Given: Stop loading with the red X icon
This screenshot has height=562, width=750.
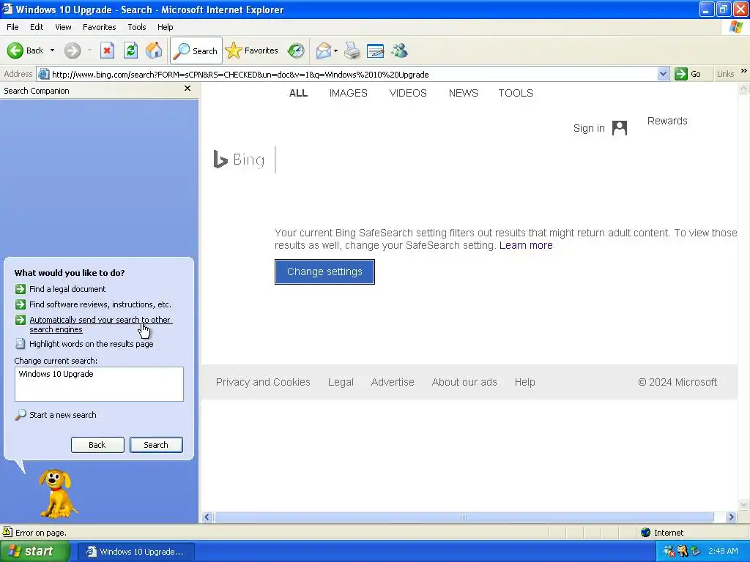Looking at the screenshot, I should [x=107, y=50].
